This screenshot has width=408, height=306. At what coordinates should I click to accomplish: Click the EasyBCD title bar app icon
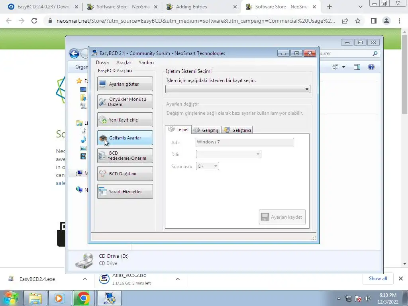tap(95, 53)
